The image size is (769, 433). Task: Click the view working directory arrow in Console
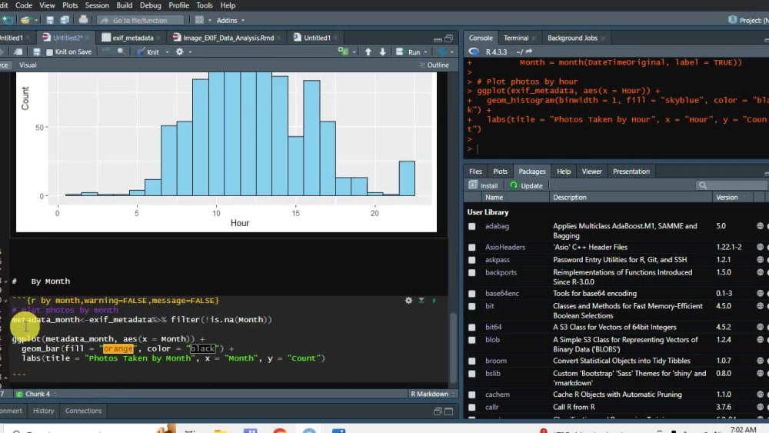tap(529, 52)
